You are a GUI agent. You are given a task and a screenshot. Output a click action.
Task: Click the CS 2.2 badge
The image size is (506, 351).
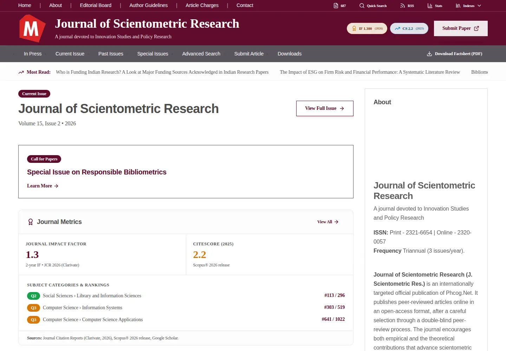point(409,28)
